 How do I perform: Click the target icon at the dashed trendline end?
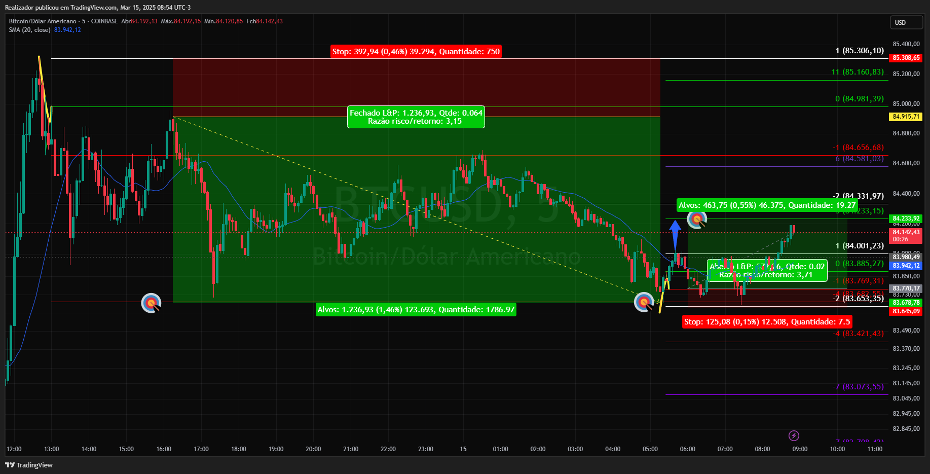[644, 302]
